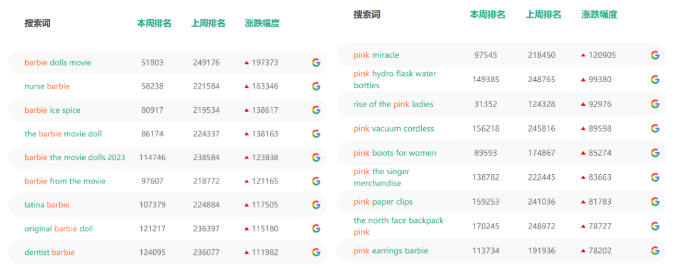Open the barbie movie doll keyword link

63,134
